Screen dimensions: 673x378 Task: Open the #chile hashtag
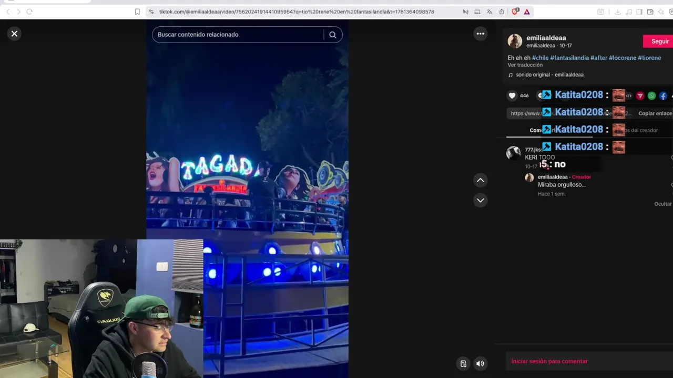pyautogui.click(x=540, y=58)
